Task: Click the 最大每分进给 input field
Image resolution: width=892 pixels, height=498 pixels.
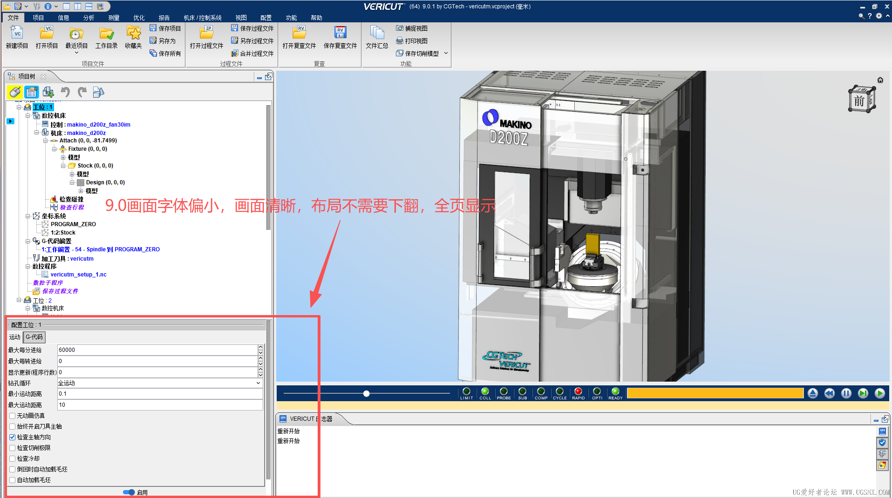Action: tap(157, 350)
